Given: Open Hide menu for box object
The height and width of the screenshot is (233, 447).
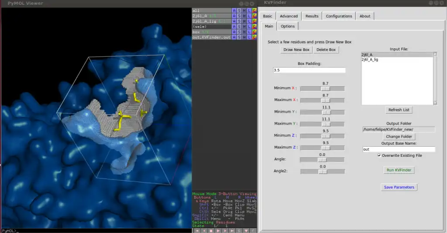Looking at the screenshot, I should pyautogui.click(x=244, y=32).
